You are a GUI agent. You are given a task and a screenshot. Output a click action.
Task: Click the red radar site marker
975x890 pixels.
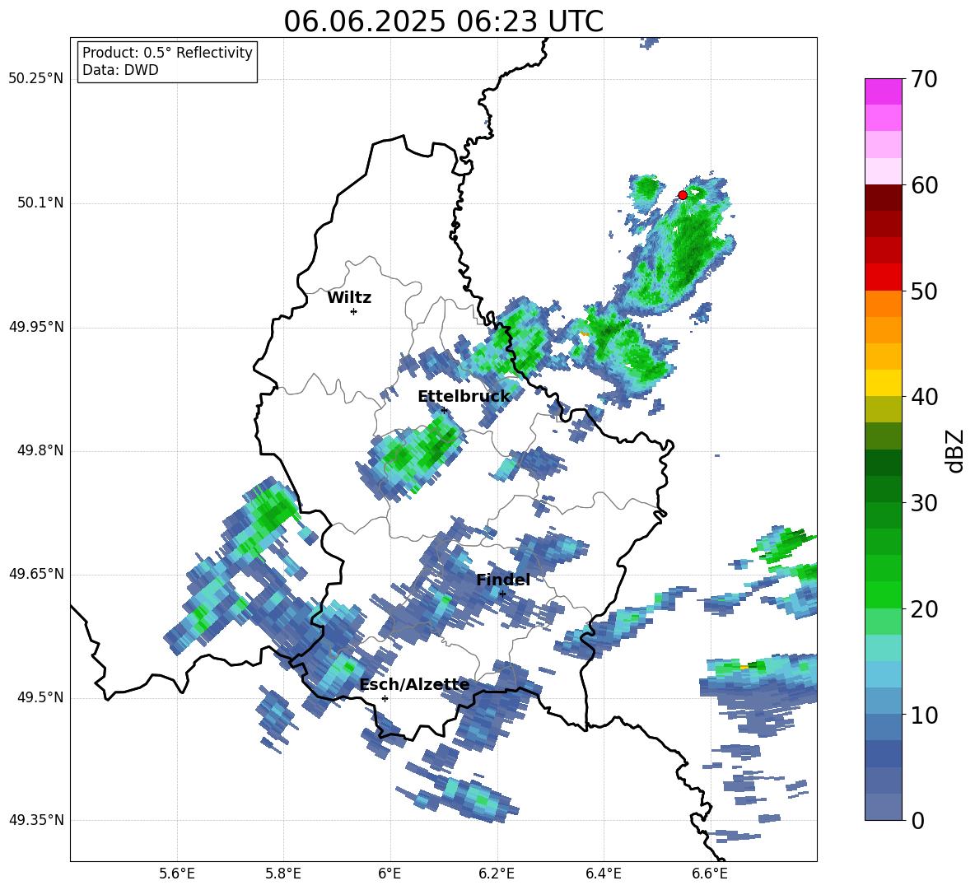(x=683, y=195)
